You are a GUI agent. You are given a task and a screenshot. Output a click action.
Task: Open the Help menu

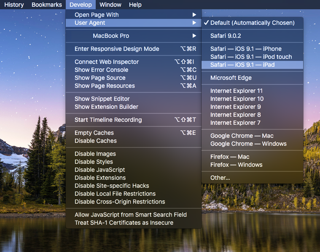135,5
